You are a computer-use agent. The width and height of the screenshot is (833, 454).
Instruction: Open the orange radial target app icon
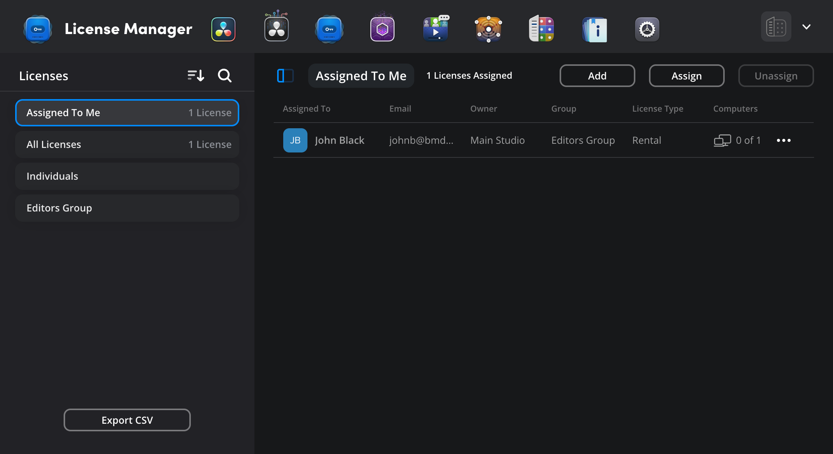tap(488, 29)
